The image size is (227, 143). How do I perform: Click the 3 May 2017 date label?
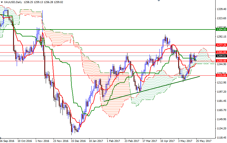coord(185,141)
